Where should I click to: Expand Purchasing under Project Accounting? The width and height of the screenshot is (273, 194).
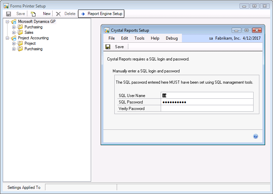point(14,49)
